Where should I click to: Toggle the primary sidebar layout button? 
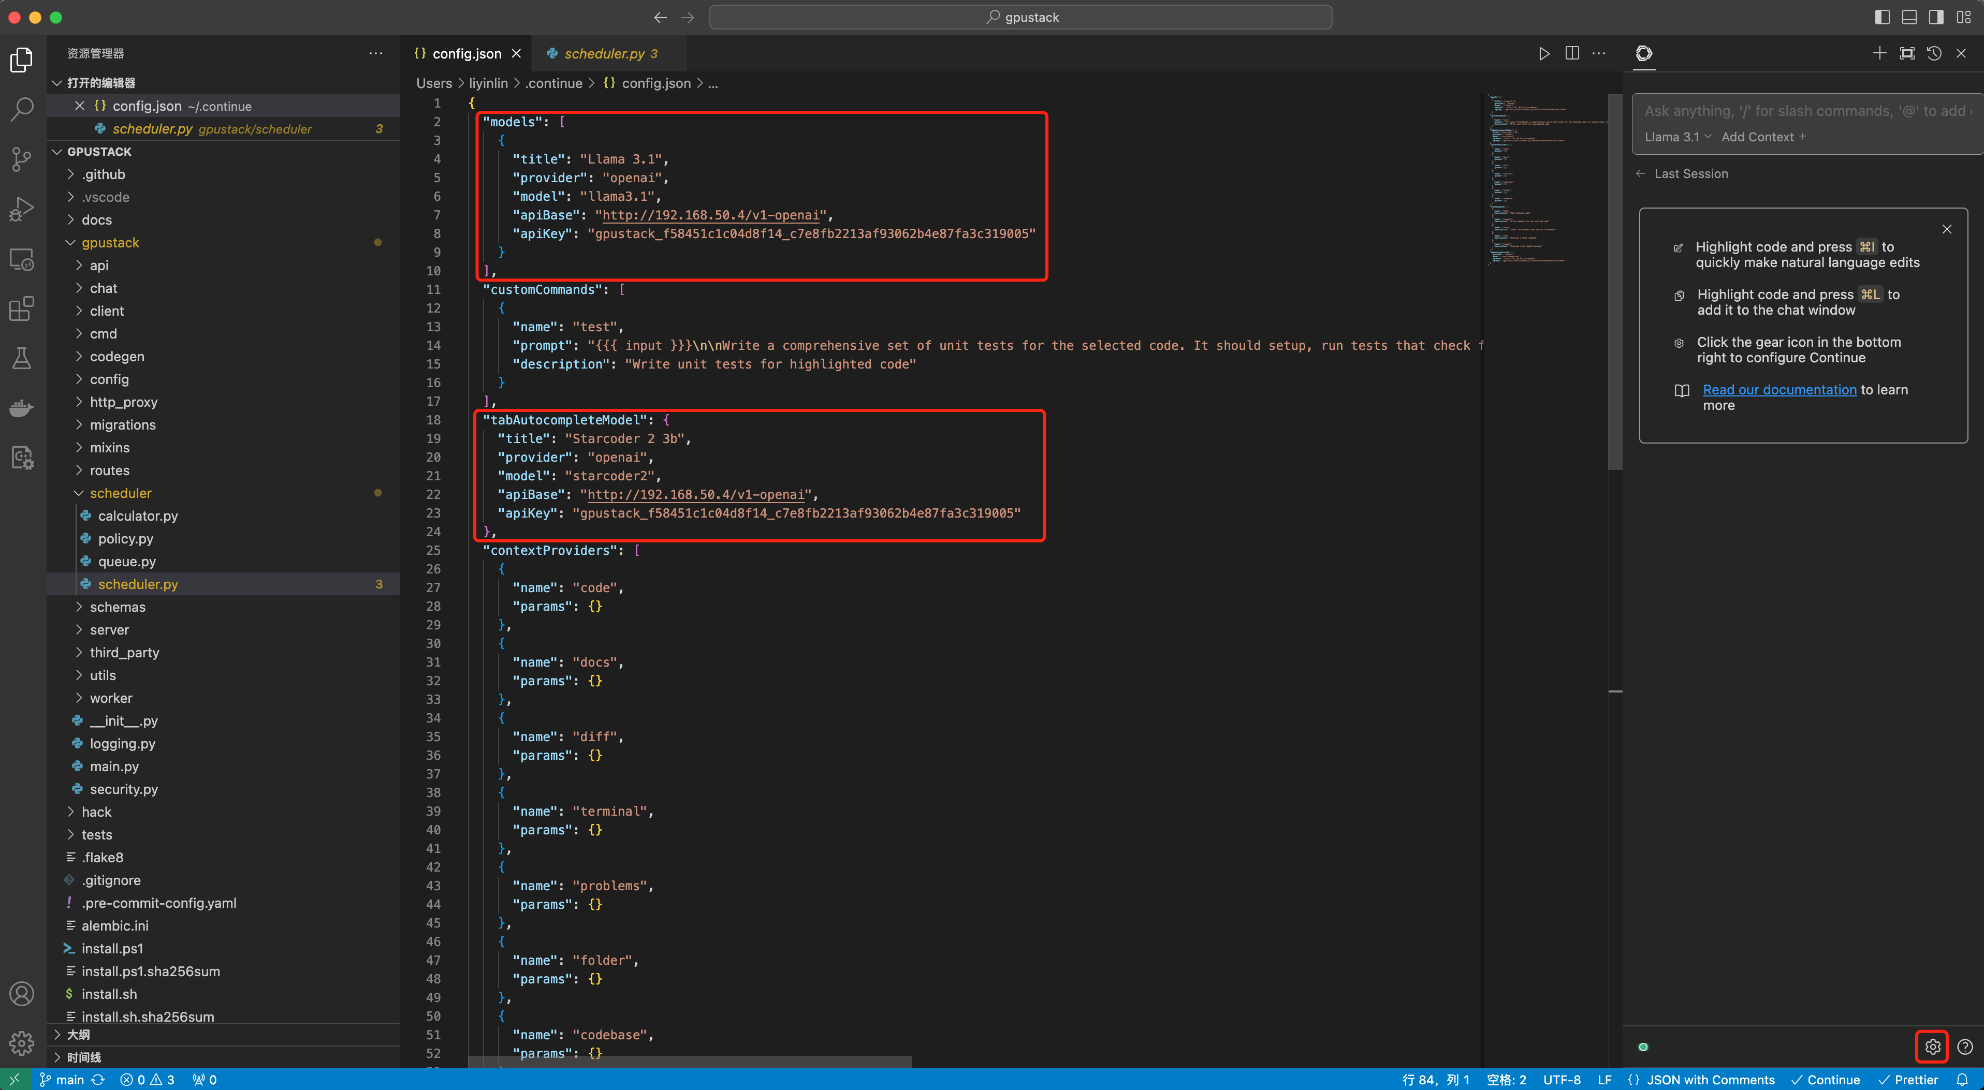coord(1881,17)
